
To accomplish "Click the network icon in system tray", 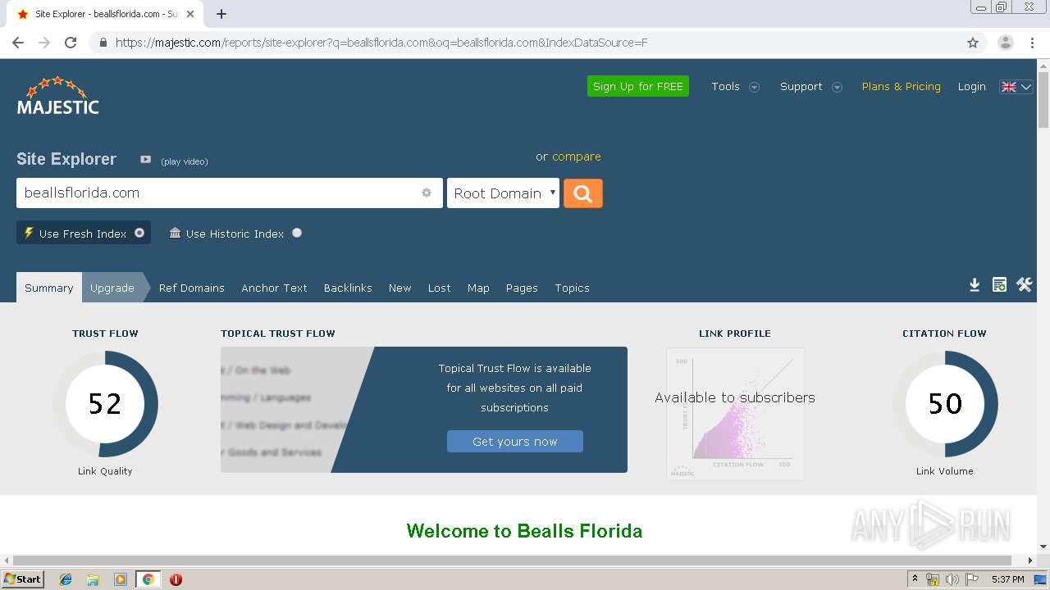I will 933,579.
